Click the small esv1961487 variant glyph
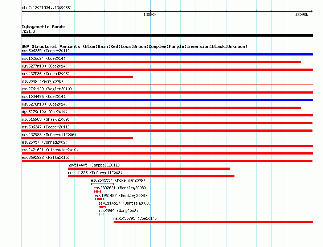This screenshot has height=247, width=323. tap(99, 199)
